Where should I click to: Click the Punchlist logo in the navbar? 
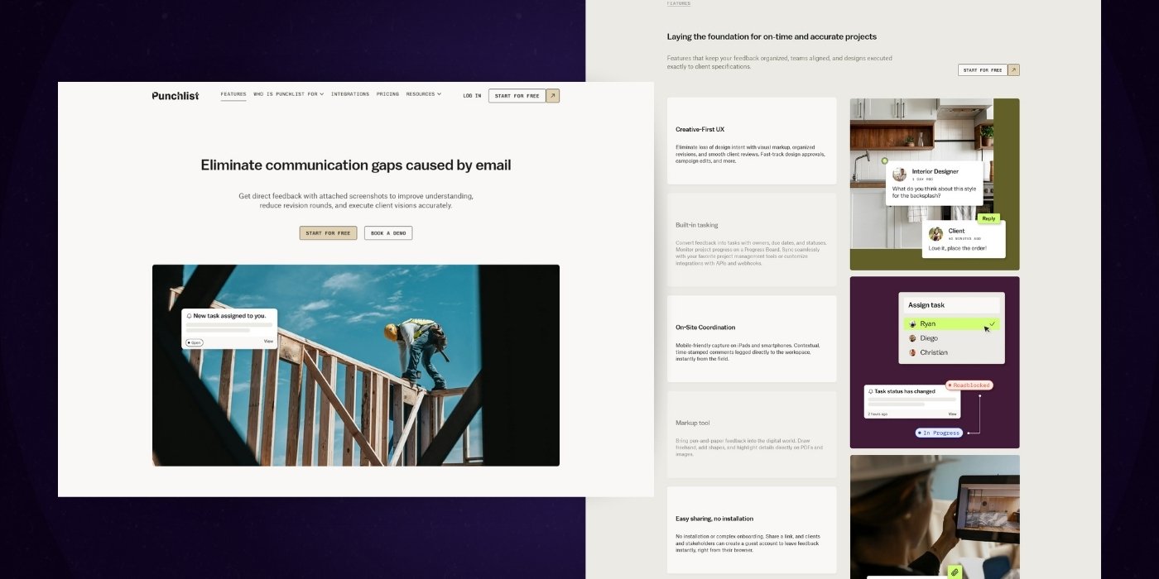(x=175, y=96)
